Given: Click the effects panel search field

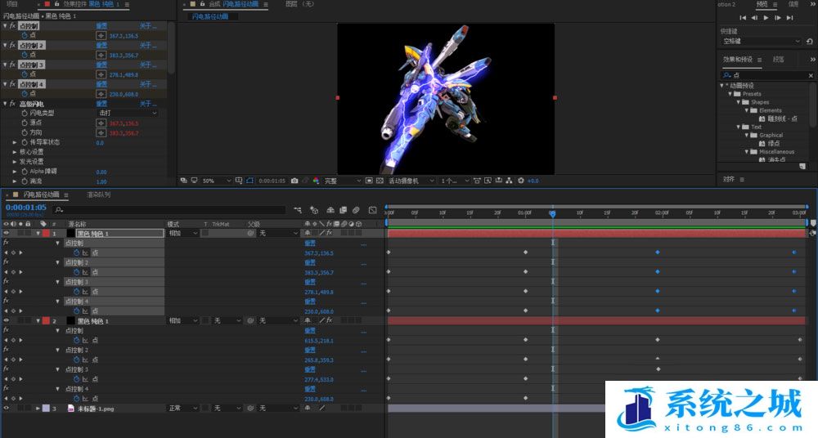Looking at the screenshot, I should coord(767,76).
